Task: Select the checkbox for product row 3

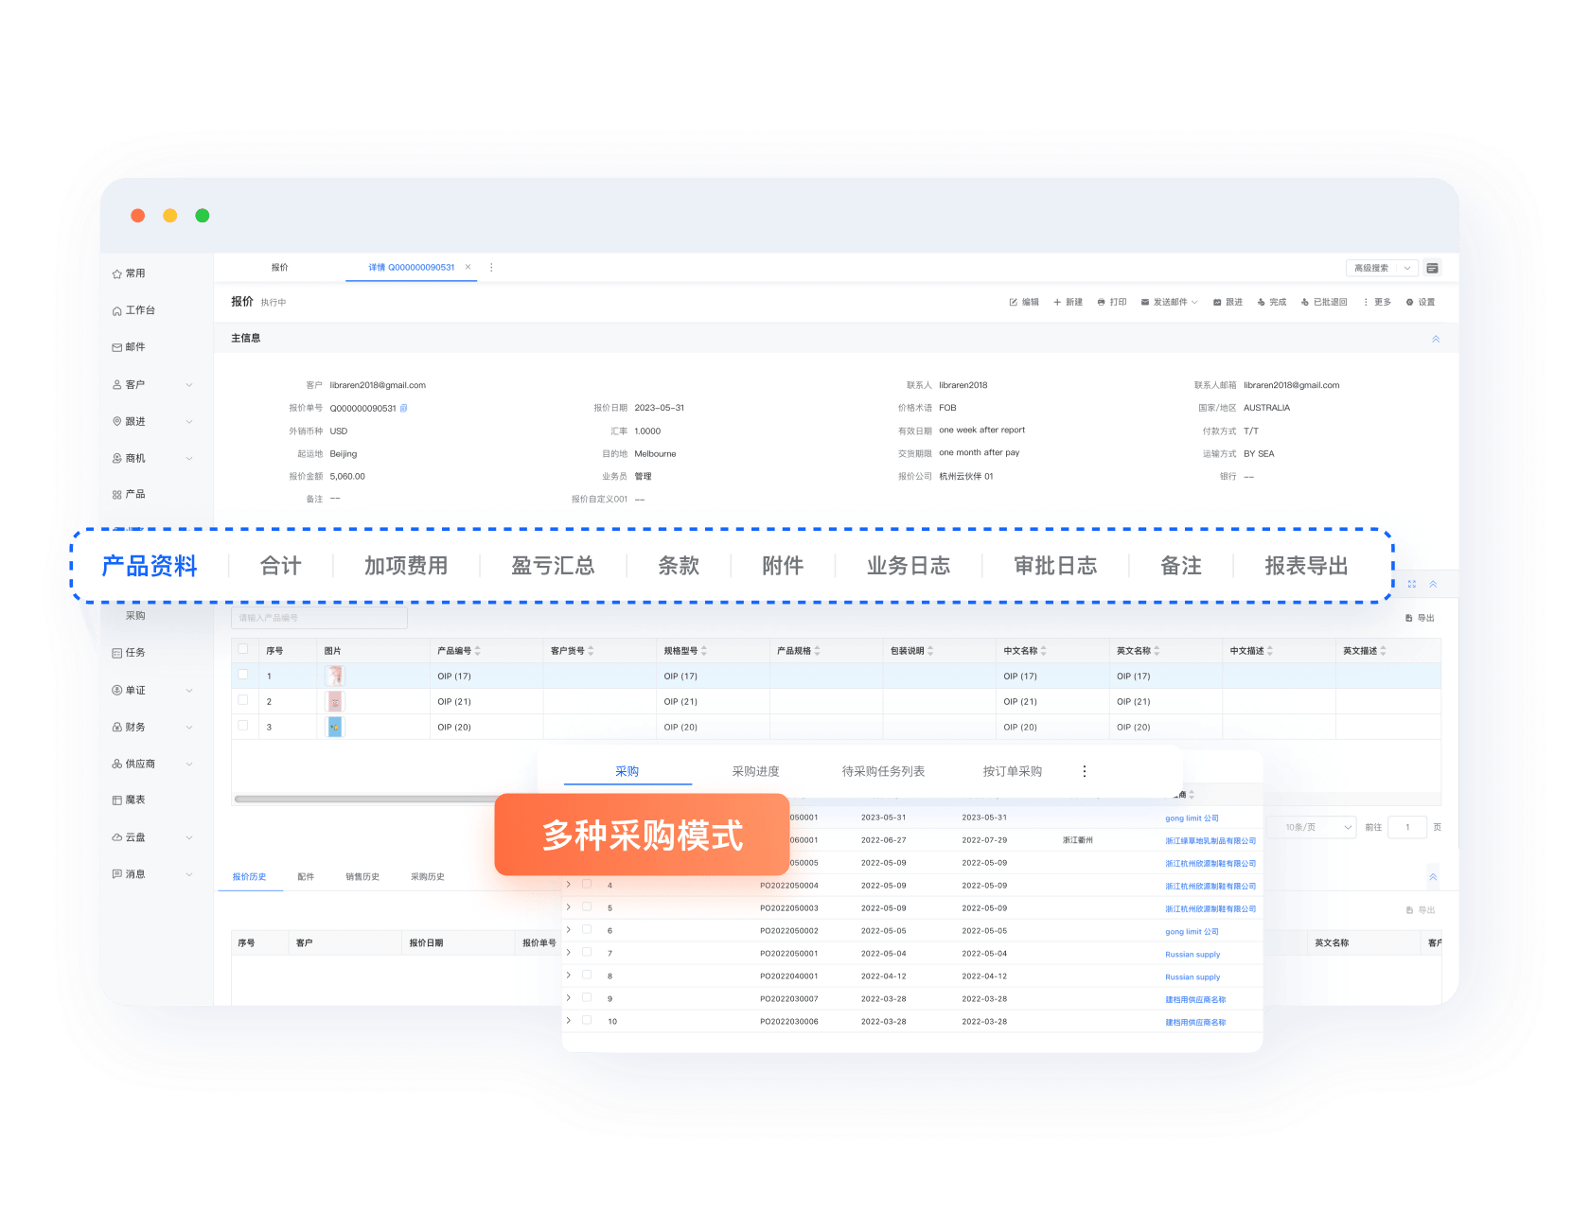Action: [x=243, y=726]
